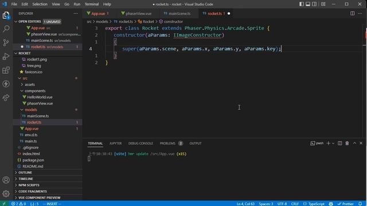The width and height of the screenshot is (367, 206).
Task: Open the Live Share activity bar icon
Action: point(6,97)
